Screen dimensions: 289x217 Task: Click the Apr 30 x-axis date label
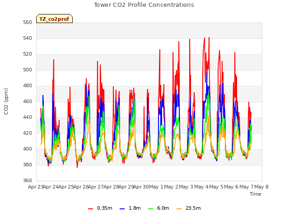pyautogui.click(x=141, y=187)
